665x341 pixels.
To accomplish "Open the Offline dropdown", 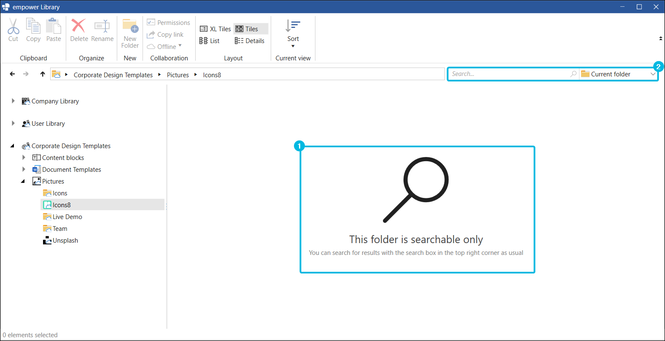I will 164,46.
